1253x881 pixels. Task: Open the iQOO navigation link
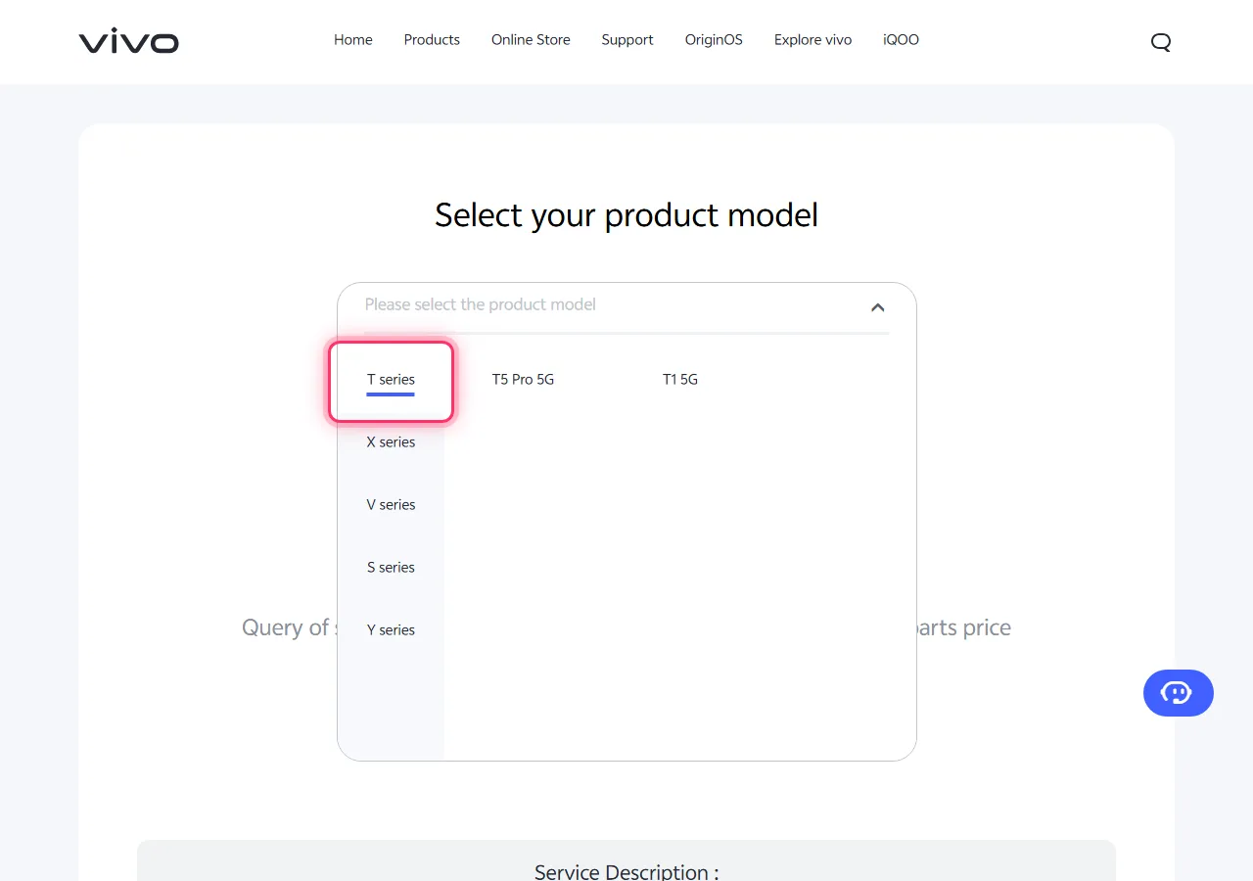coord(901,40)
